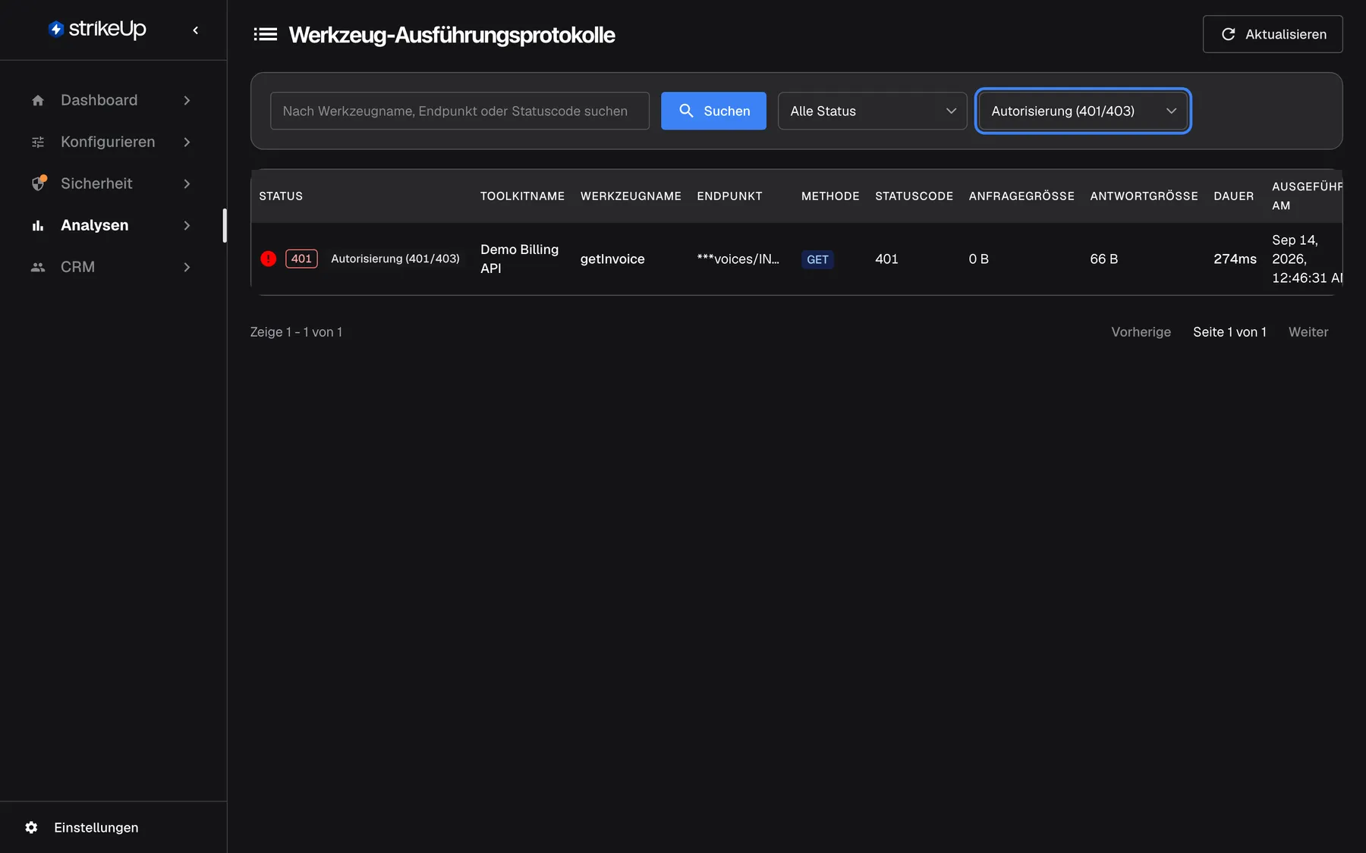Click the 401 status badge

[301, 259]
